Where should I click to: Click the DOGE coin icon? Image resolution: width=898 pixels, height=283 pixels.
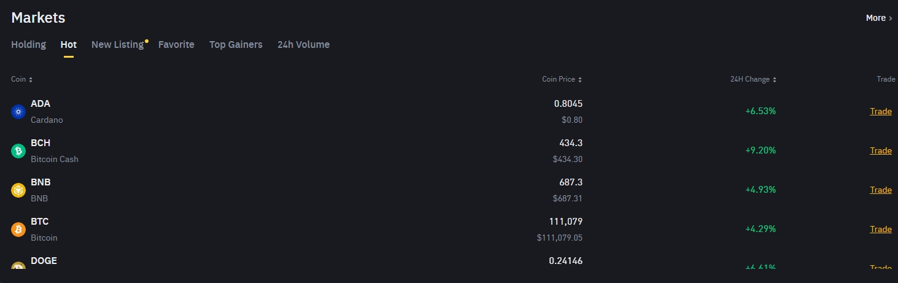click(x=18, y=265)
